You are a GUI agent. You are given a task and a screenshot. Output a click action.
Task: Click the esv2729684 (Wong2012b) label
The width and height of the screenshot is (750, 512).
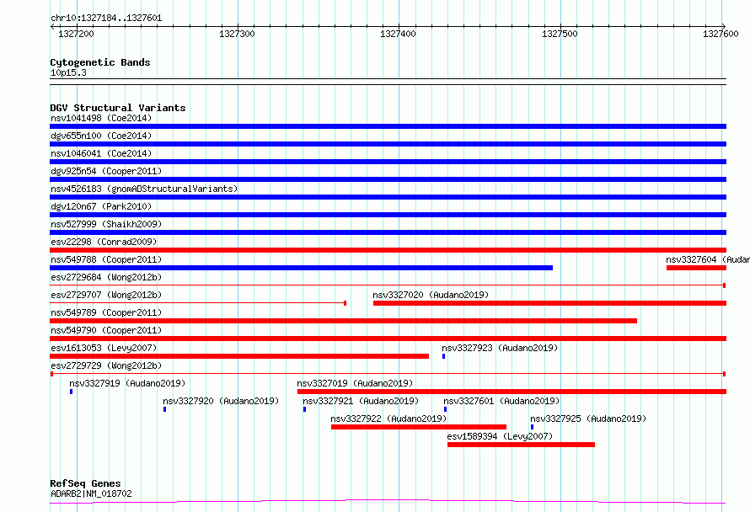click(x=106, y=277)
